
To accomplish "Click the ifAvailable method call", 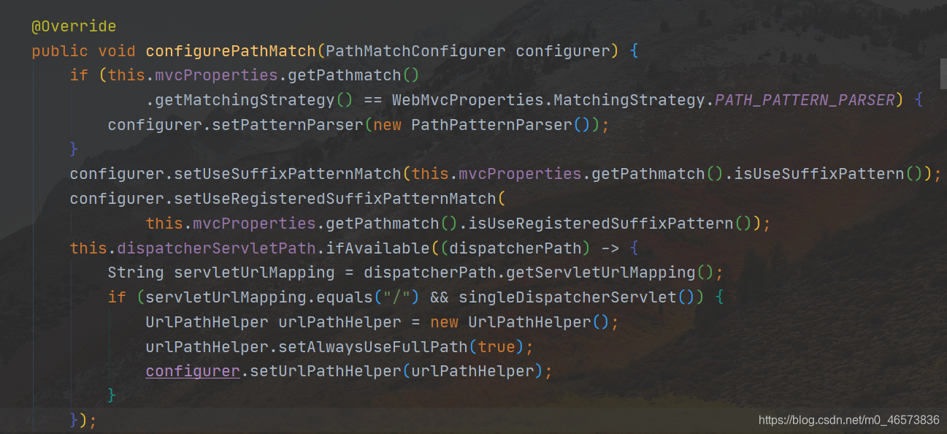I will [x=377, y=248].
